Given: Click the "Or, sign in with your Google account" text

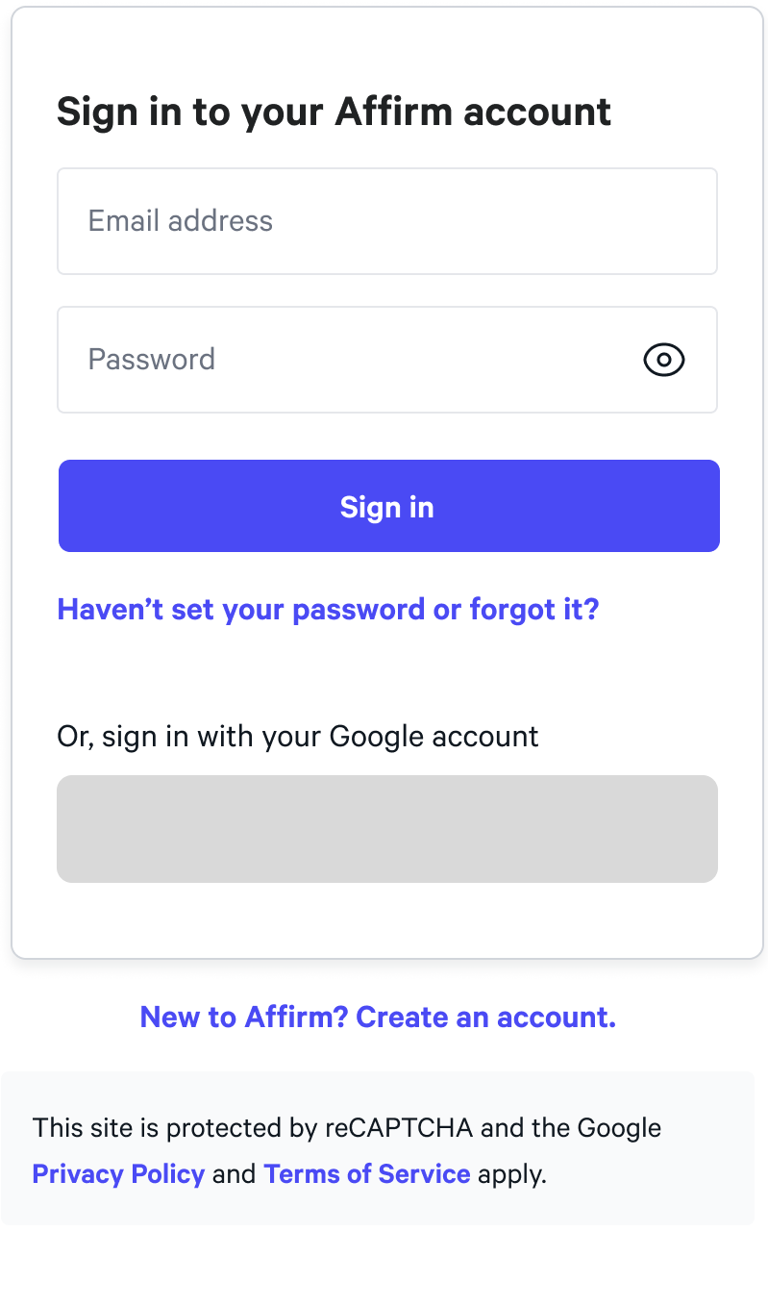Looking at the screenshot, I should 298,737.
